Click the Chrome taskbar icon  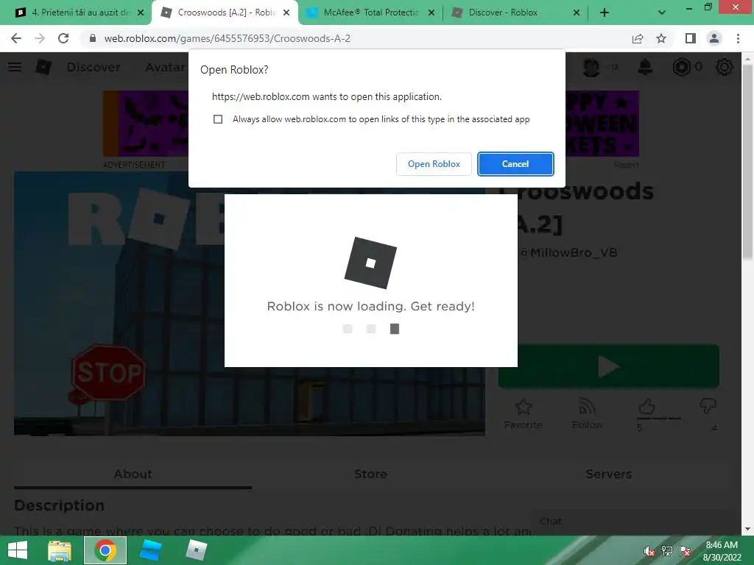pos(105,550)
